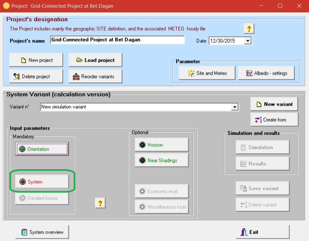Click the New simulation variant combo box text
Viewport: 309px width, 241px height.
point(64,107)
